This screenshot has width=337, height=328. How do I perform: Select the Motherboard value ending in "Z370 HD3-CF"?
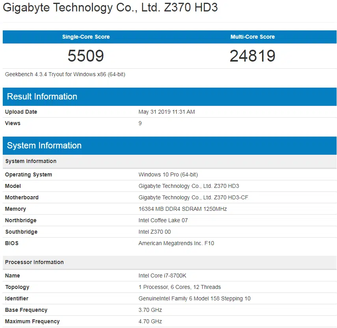[193, 197]
